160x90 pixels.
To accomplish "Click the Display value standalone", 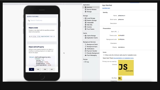I will pos(121,47).
